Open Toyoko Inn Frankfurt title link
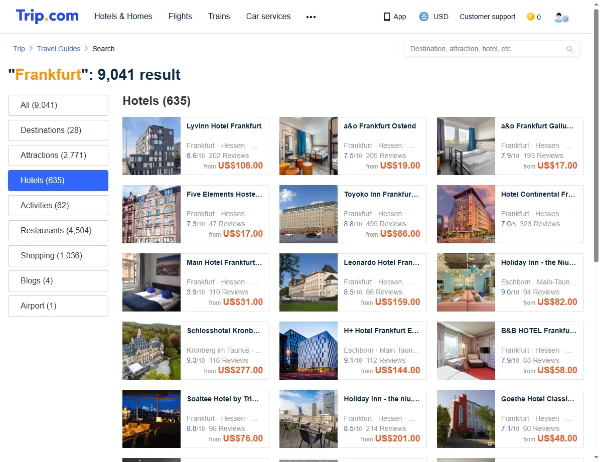 (381, 194)
